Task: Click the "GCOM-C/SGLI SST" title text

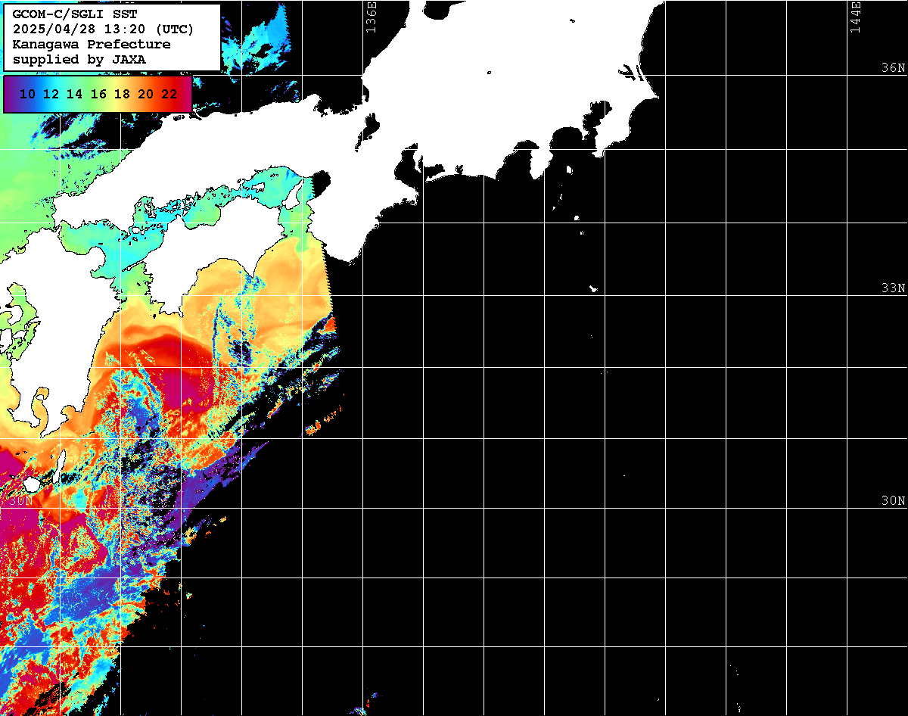Action: point(75,14)
